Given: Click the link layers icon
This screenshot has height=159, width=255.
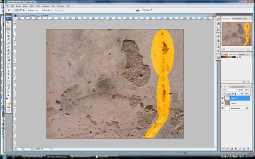Looking at the screenshot, I should [x=223, y=149].
